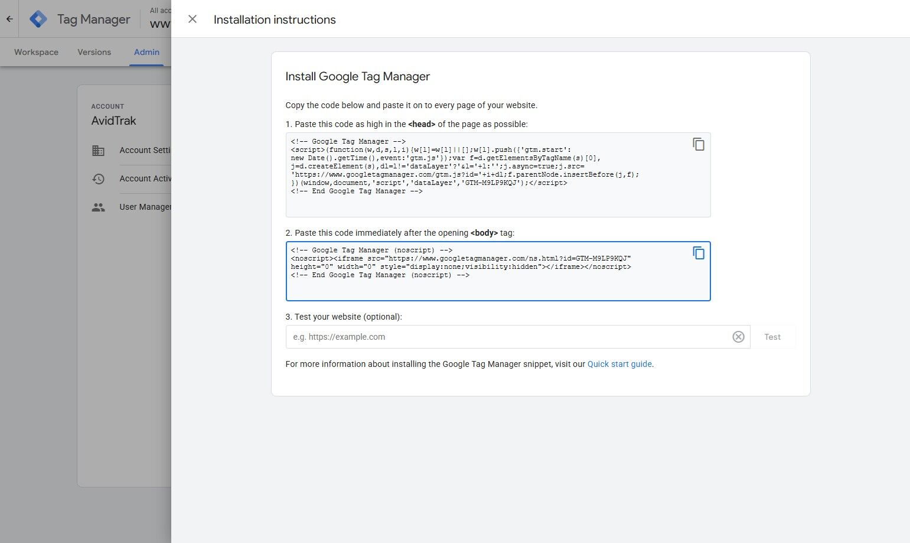
Task: Clear the test URL field
Action: click(x=738, y=337)
